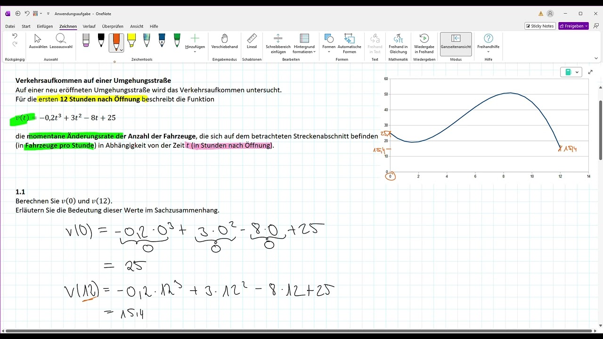Image resolution: width=603 pixels, height=339 pixels.
Task: Click the disabled Freihand in Text button
Action: [375, 44]
